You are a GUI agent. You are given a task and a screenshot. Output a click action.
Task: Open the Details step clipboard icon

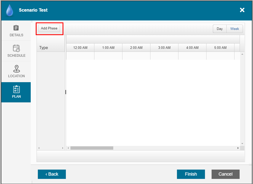(x=16, y=28)
